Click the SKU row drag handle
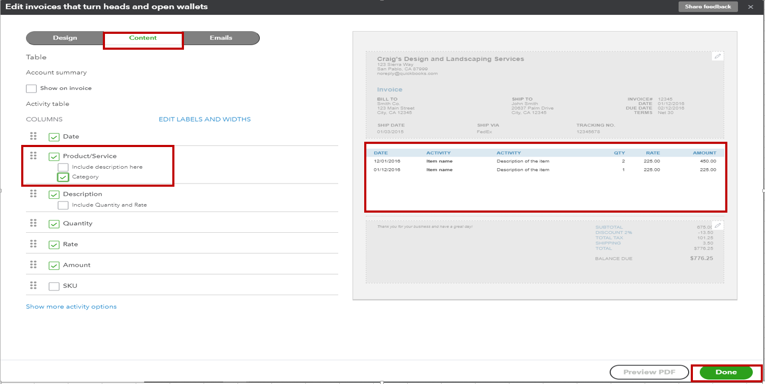The width and height of the screenshot is (765, 384). 33,285
